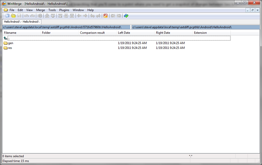Screen dimensions: 262x165
Task: Restore the inner compare document window
Action: click(x=253, y=10)
